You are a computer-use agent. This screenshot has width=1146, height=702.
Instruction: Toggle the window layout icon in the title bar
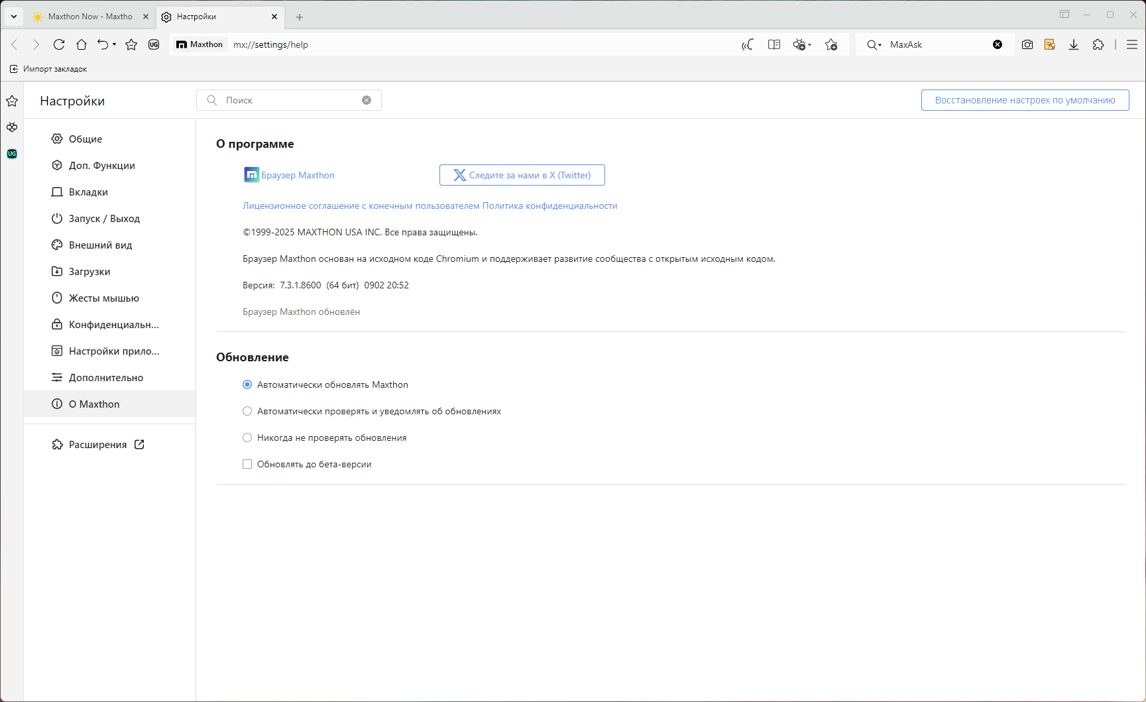click(x=1064, y=15)
